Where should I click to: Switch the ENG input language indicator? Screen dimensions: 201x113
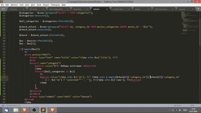[x=185, y=110]
